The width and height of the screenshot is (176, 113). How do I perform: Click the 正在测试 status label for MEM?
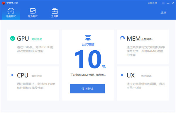click(147, 39)
